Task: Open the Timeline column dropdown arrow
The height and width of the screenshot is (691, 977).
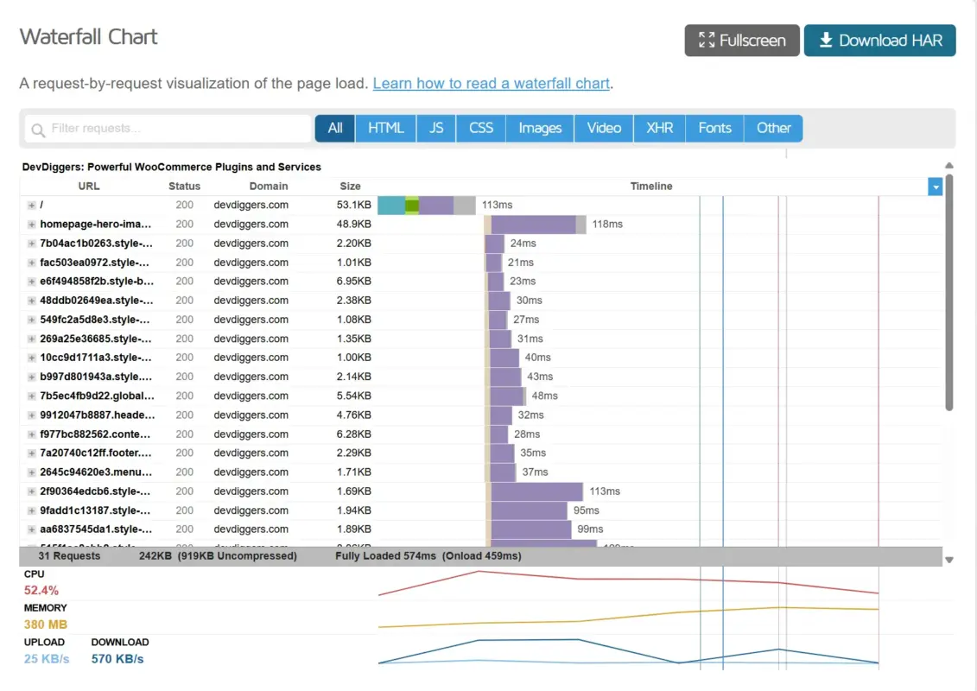Action: tap(935, 187)
